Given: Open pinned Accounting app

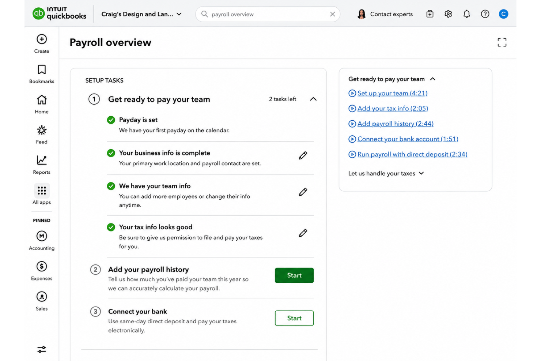Looking at the screenshot, I should (x=42, y=240).
